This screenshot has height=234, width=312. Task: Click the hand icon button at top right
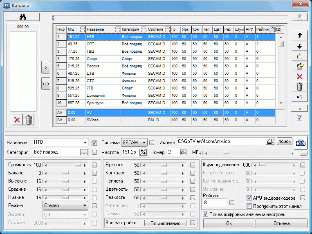coord(299,17)
